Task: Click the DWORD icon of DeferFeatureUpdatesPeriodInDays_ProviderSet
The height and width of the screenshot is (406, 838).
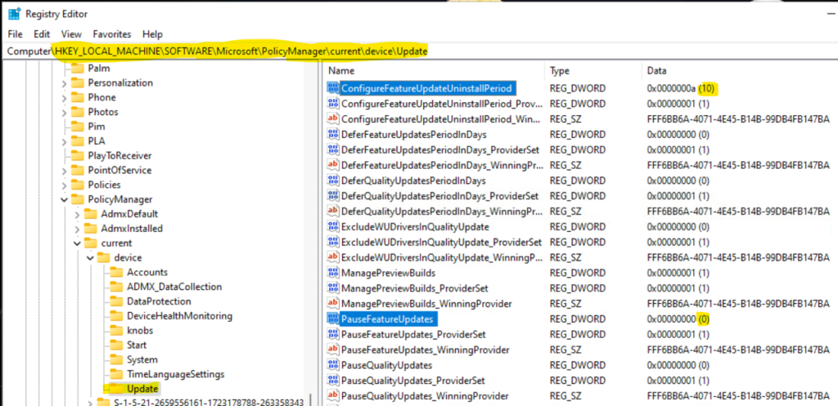Action: 333,150
